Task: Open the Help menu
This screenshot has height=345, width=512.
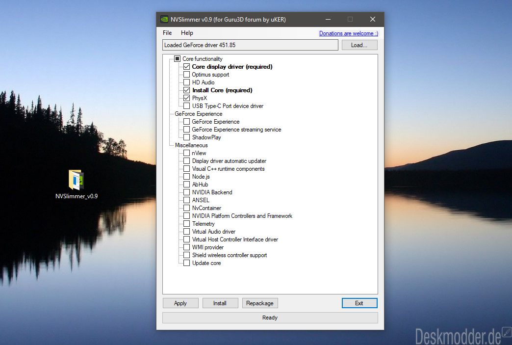Action: coord(187,33)
